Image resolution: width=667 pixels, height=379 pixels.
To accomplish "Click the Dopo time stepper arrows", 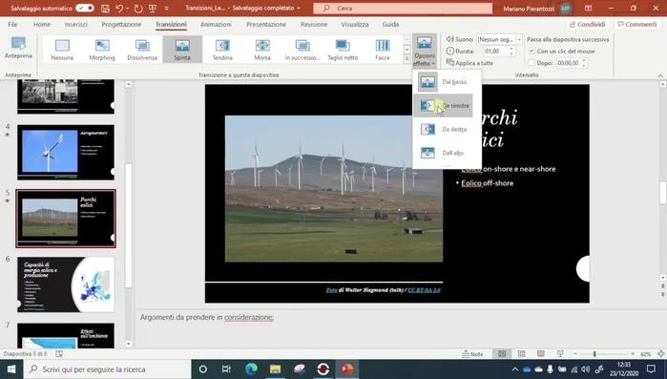I will click(584, 63).
